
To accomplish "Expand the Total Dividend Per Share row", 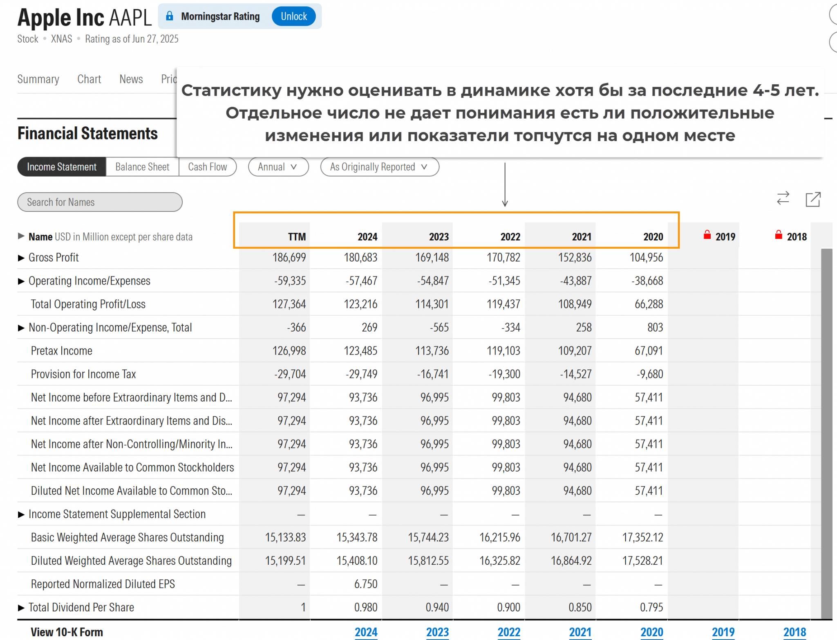I will 21,608.
